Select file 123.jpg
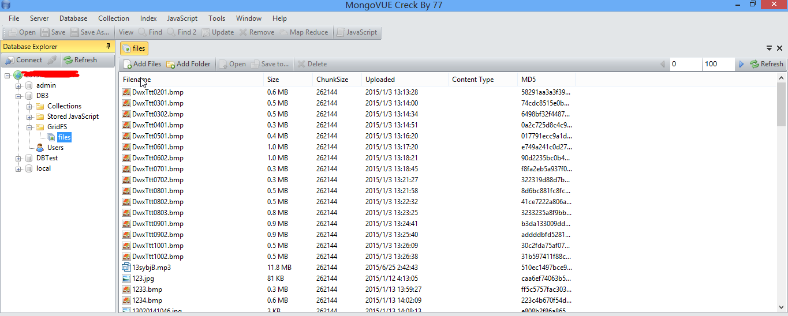 coord(144,279)
